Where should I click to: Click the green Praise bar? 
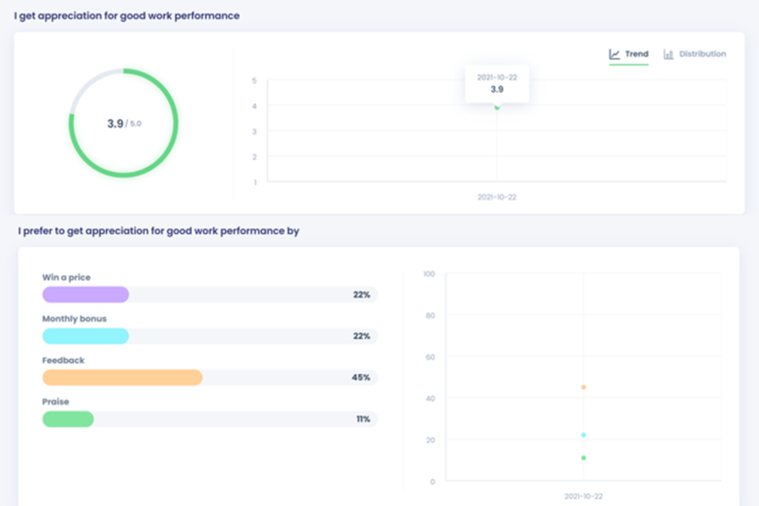(68, 419)
